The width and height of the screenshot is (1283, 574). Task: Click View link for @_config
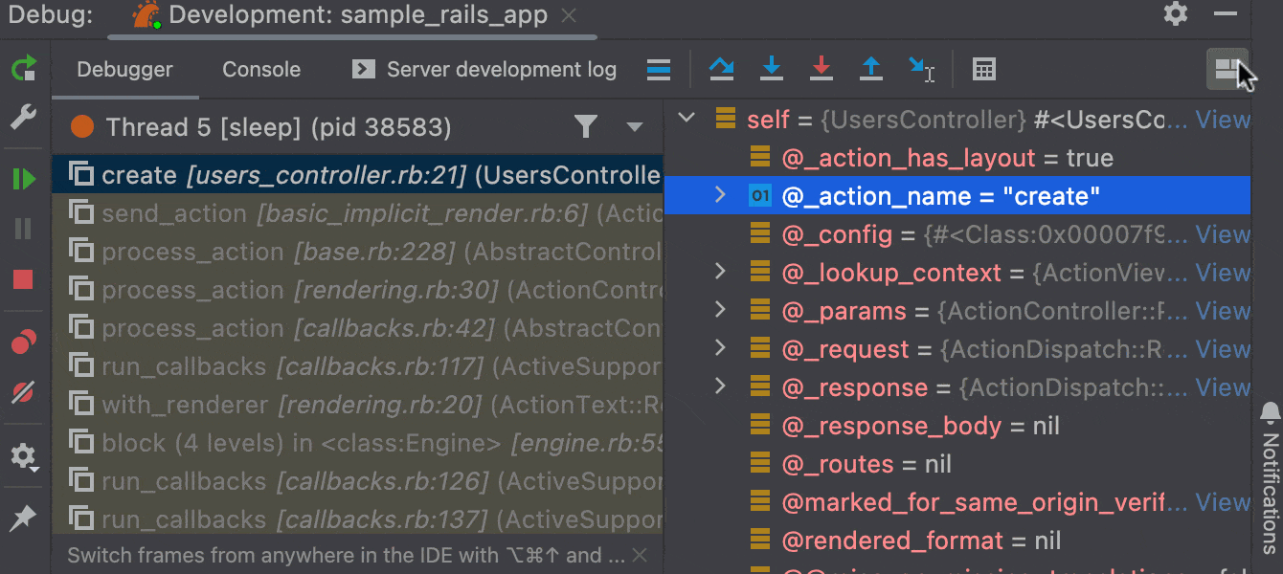tap(1223, 234)
